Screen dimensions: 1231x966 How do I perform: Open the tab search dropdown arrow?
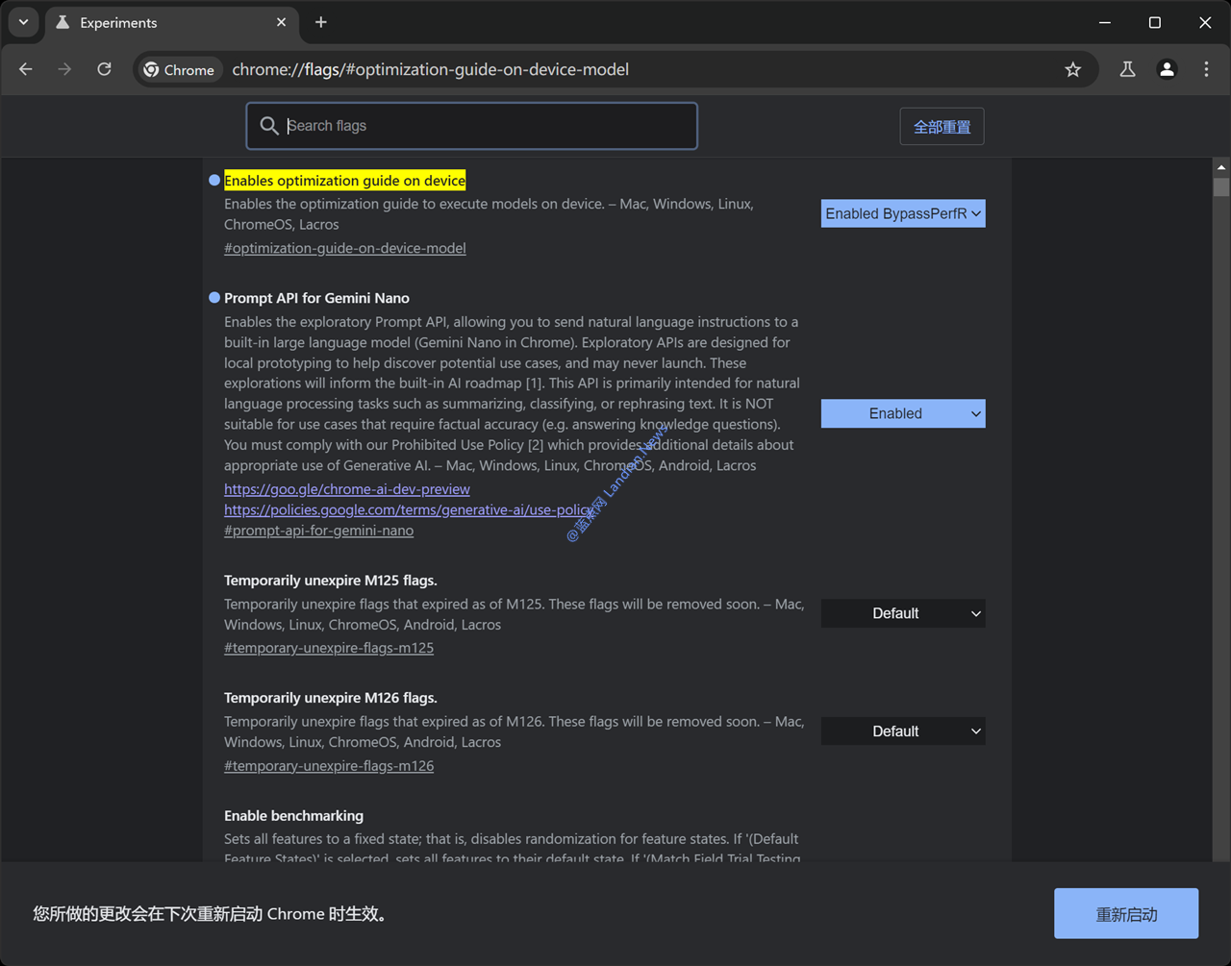click(23, 22)
